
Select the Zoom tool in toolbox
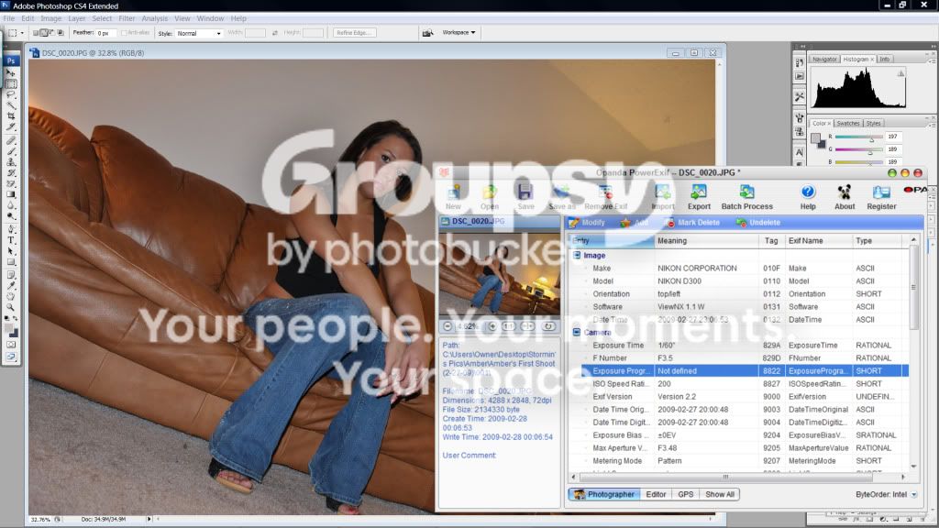pyautogui.click(x=11, y=307)
